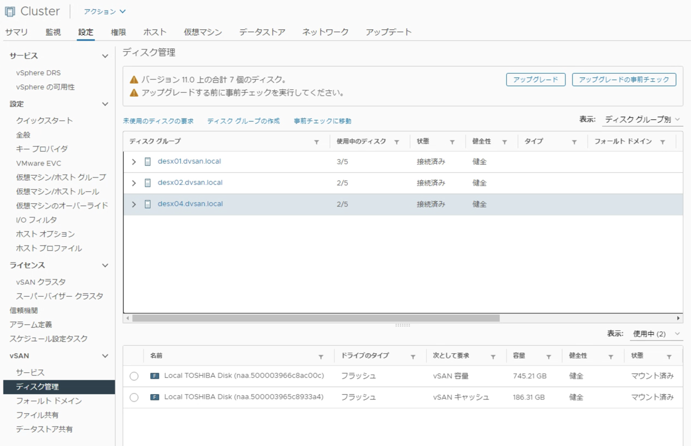Open filter for upper table 健全性 column
This screenshot has width=691, height=446.
(504, 142)
